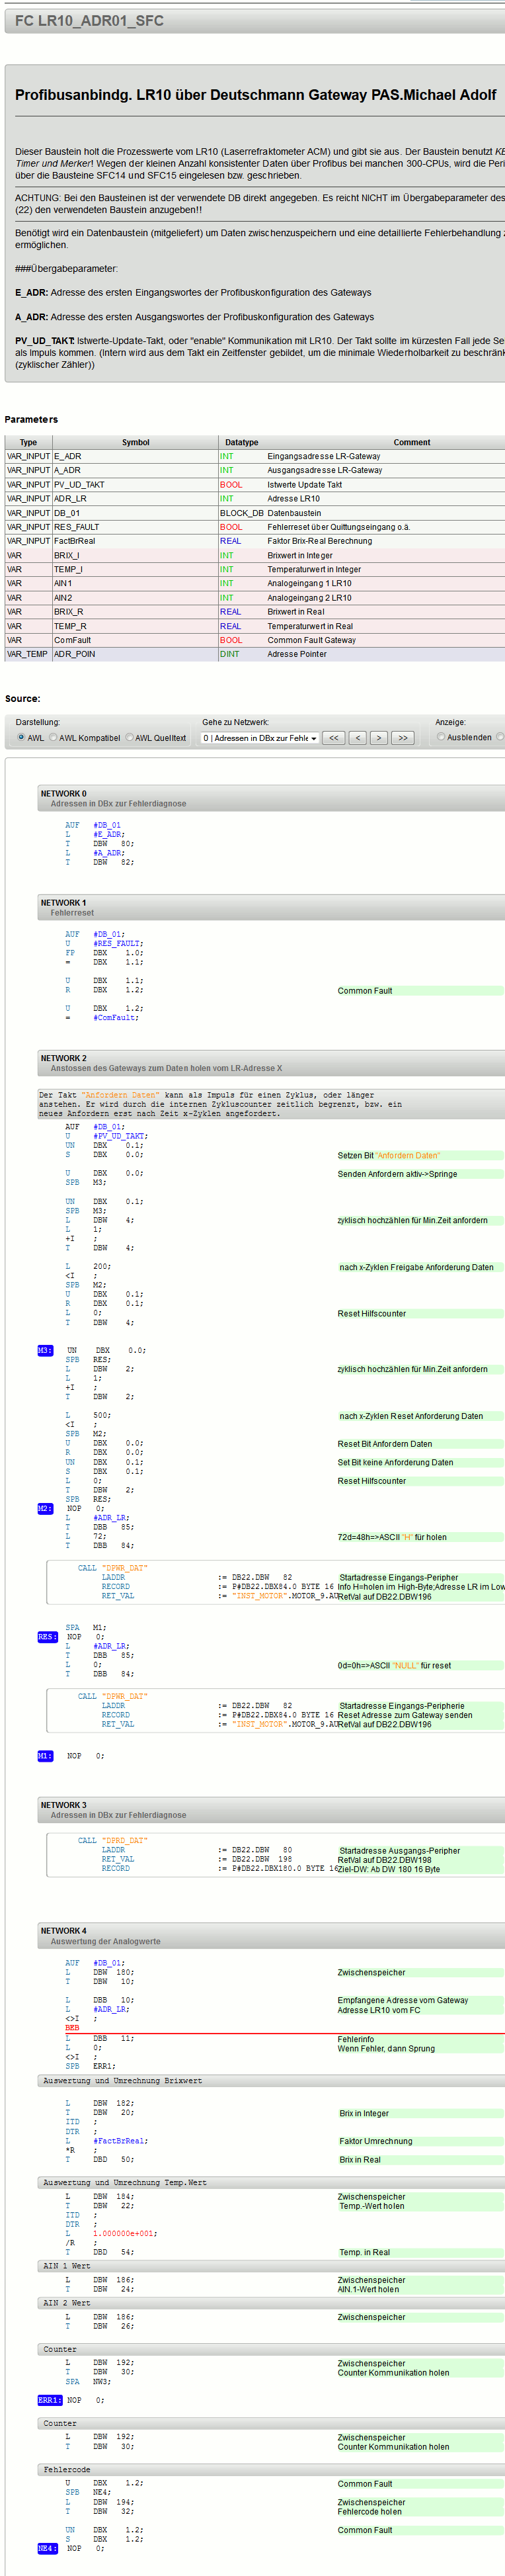Click the blue ERR1: jump label

[x=49, y=2400]
